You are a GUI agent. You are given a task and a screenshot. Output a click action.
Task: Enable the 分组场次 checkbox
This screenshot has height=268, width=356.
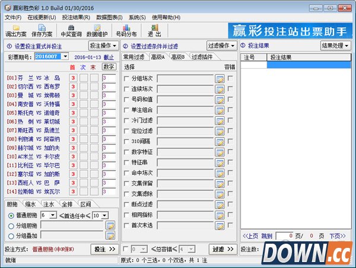pos(126,79)
